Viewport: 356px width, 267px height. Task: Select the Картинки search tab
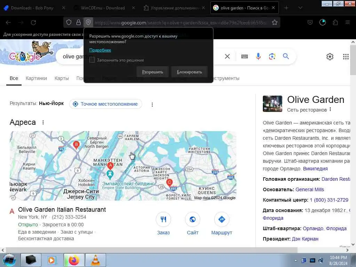[36, 78]
